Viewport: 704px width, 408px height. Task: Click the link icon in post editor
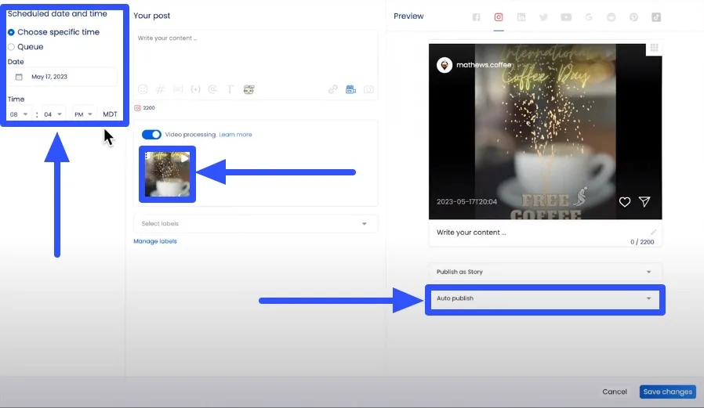(333, 89)
